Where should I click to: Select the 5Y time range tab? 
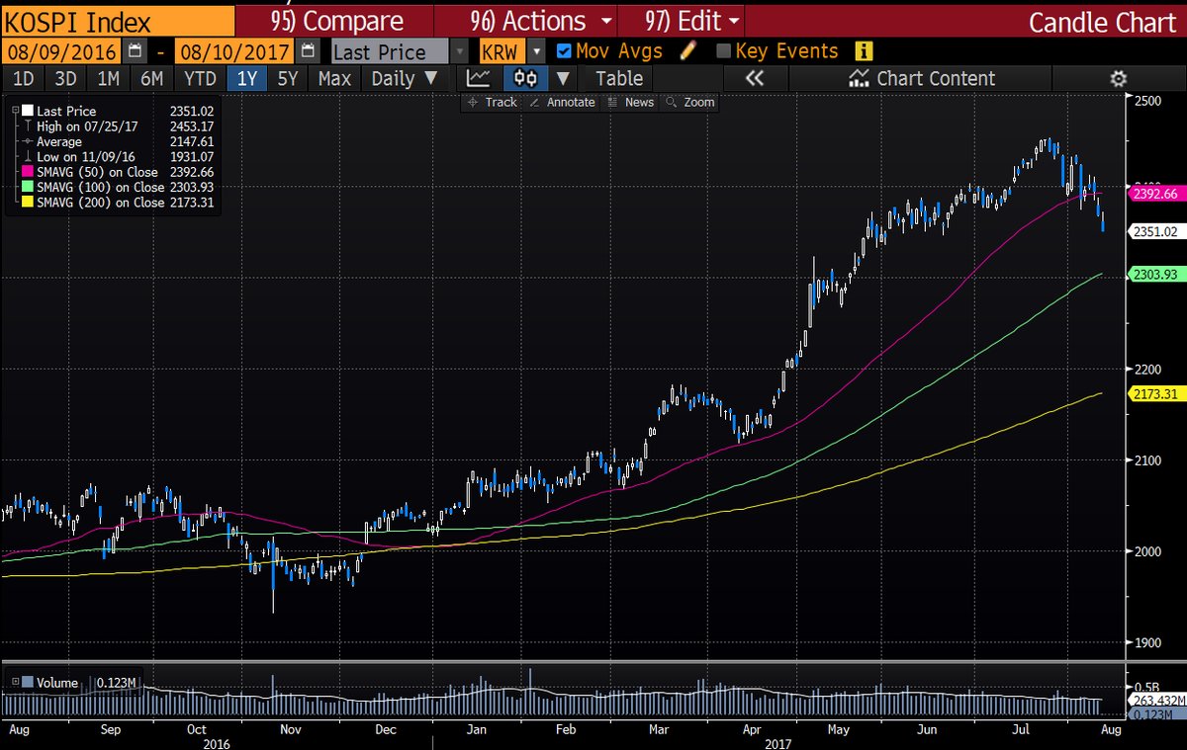pos(287,79)
